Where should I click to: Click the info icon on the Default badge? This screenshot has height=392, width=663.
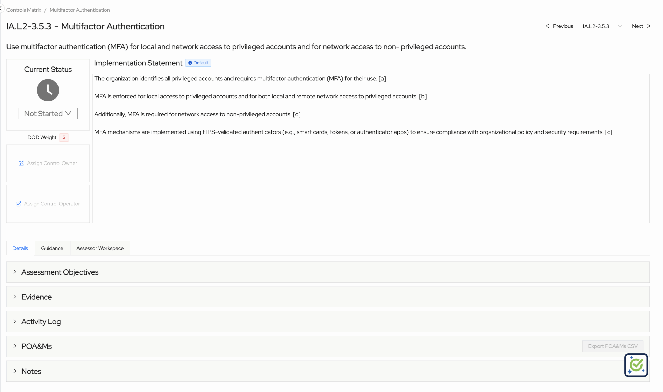(x=190, y=63)
